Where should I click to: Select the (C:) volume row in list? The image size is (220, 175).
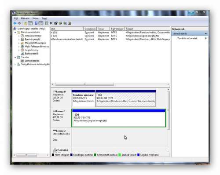[x=110, y=33]
